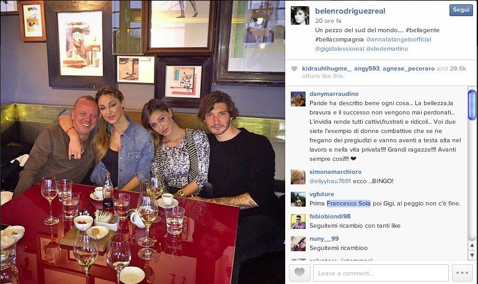
Task: Open the @stedemartino mention
Action: point(387,49)
